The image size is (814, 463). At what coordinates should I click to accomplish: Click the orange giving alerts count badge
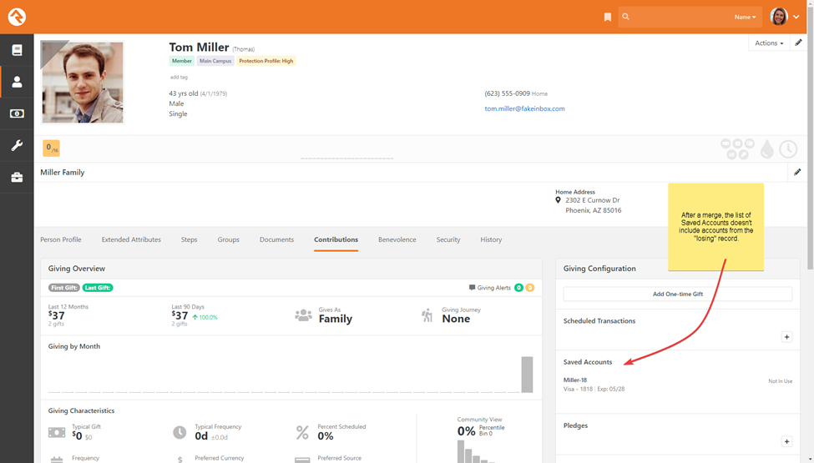[x=529, y=288]
